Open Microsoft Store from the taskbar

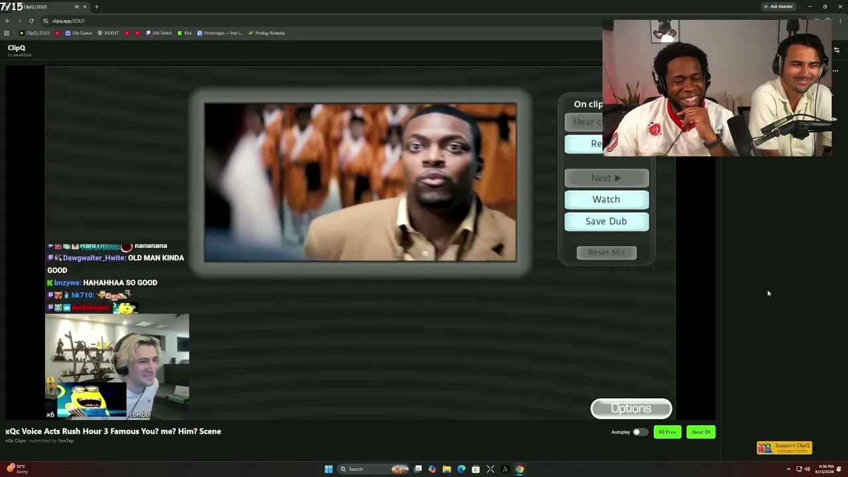point(476,469)
